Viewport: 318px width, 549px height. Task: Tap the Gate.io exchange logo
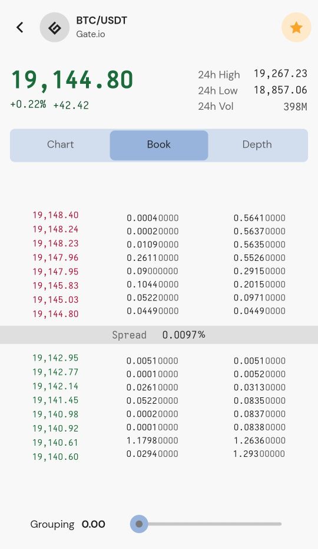(55, 27)
